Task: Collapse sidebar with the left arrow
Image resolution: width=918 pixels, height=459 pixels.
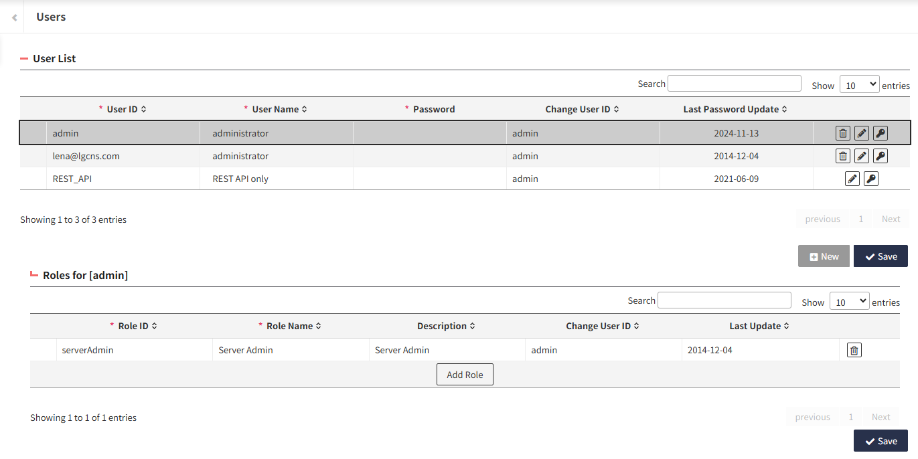Action: click(14, 17)
